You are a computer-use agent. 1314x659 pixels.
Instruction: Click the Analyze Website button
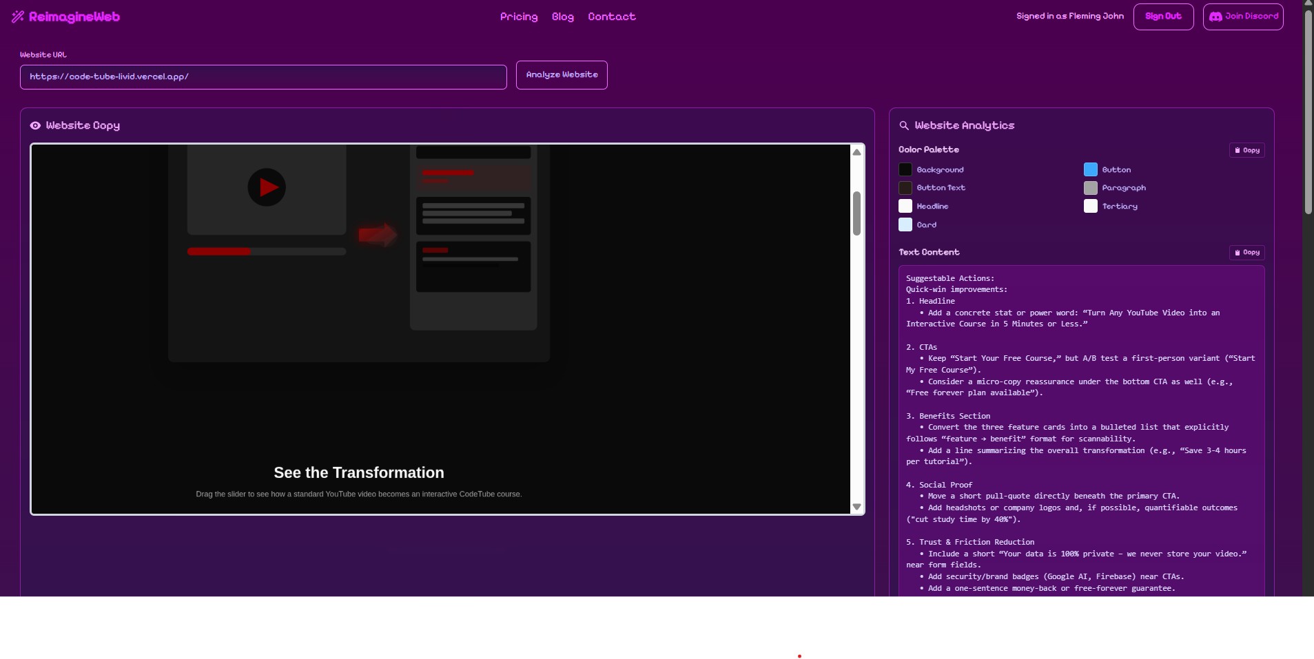[562, 74]
